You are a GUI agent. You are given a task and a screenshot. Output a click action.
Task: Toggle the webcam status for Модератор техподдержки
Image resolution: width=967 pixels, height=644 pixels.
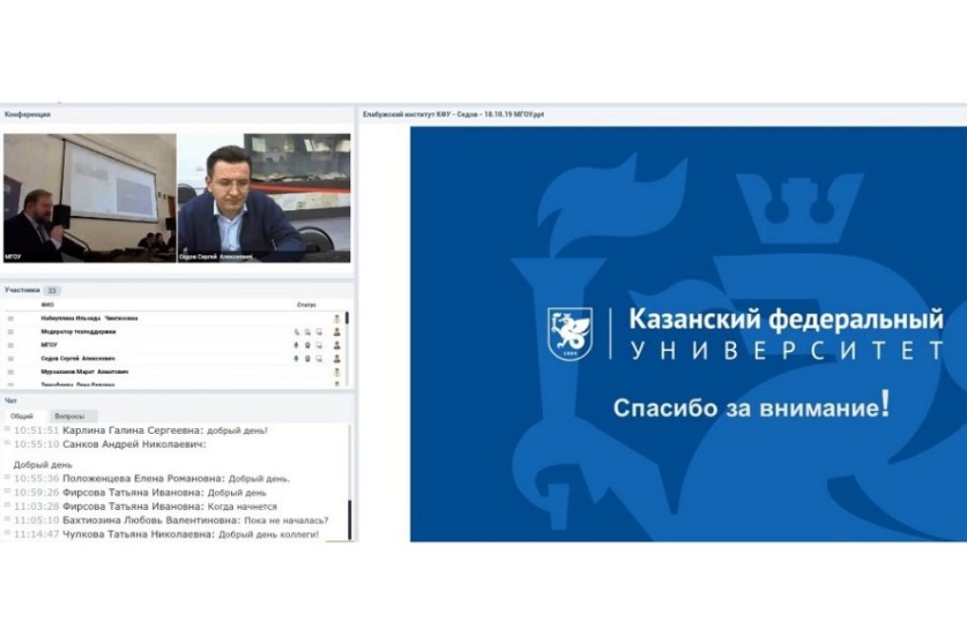click(308, 332)
